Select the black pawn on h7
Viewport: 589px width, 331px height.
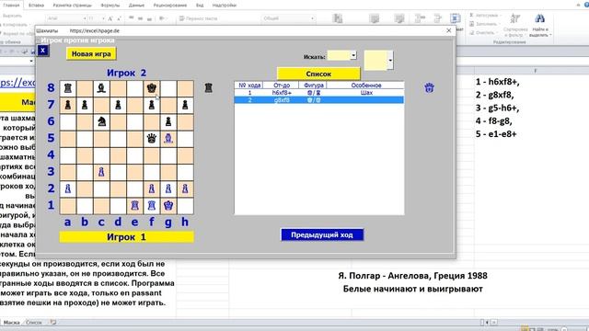click(185, 105)
